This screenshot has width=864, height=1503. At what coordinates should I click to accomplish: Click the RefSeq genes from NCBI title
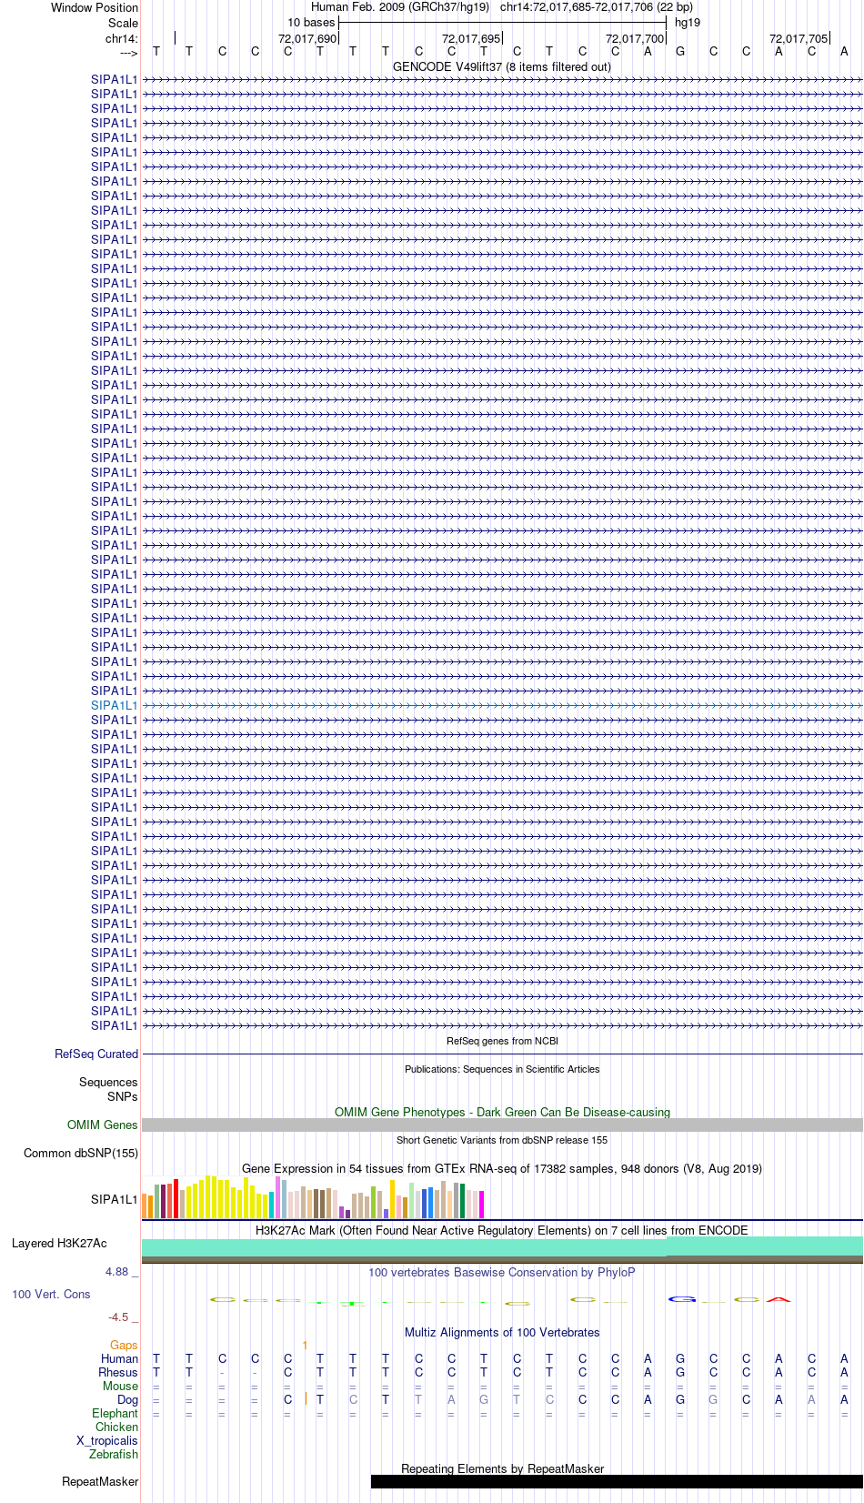502,1041
